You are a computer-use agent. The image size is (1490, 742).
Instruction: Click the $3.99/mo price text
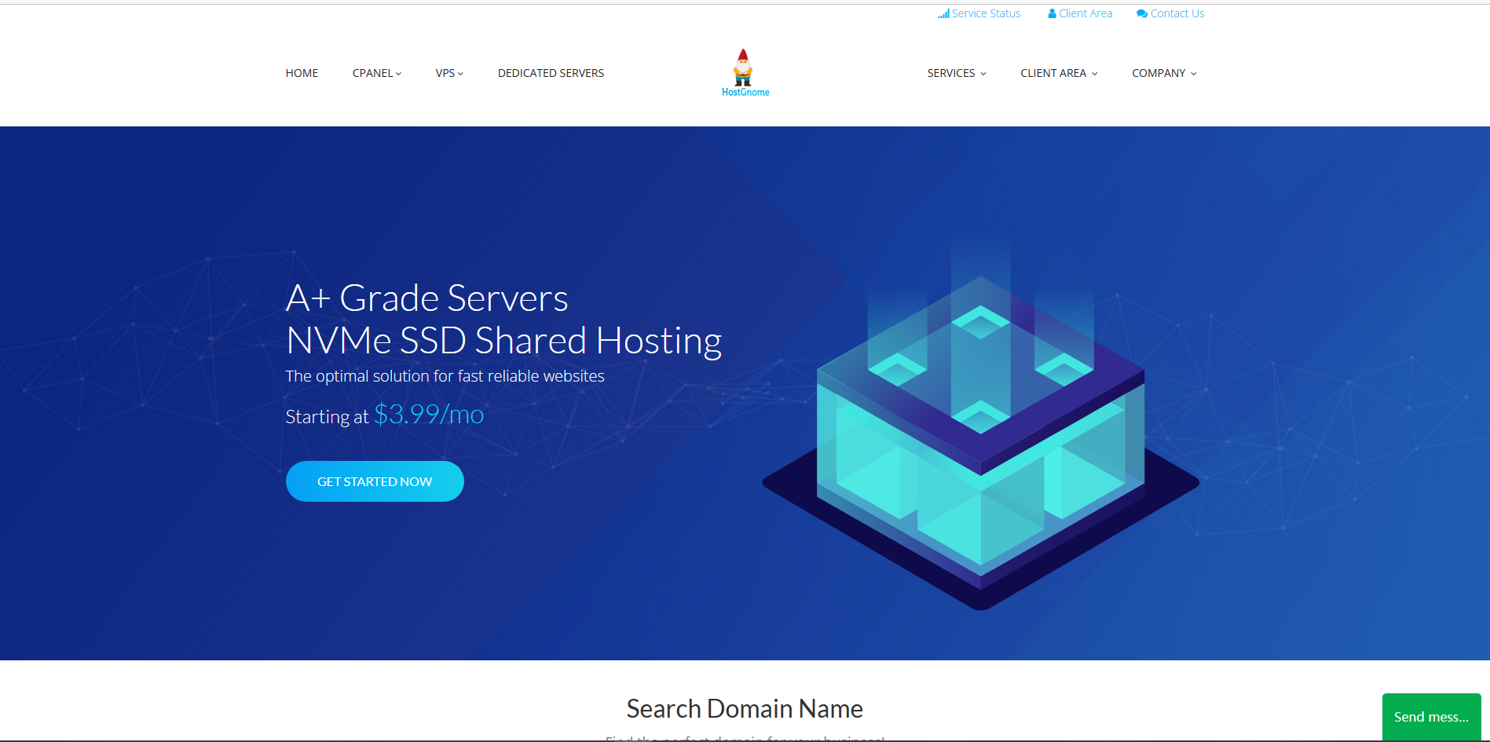[429, 415]
